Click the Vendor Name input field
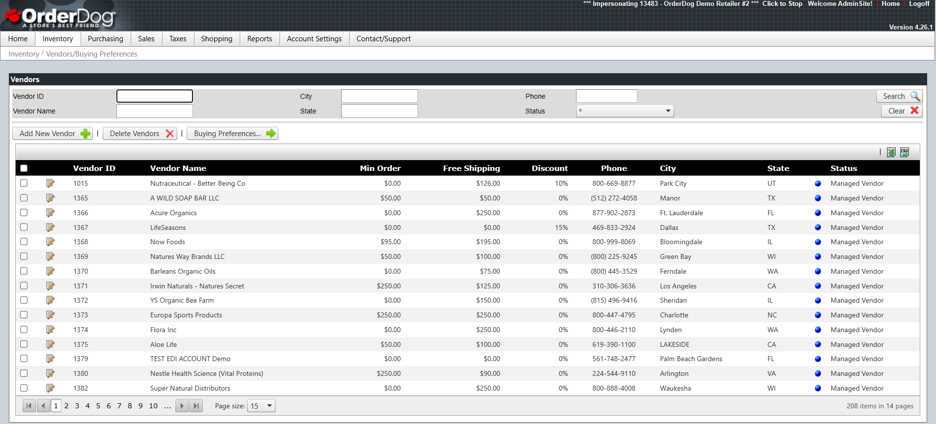The height and width of the screenshot is (424, 936). coord(155,111)
